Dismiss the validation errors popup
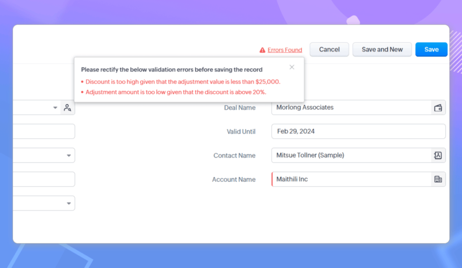 pos(291,67)
